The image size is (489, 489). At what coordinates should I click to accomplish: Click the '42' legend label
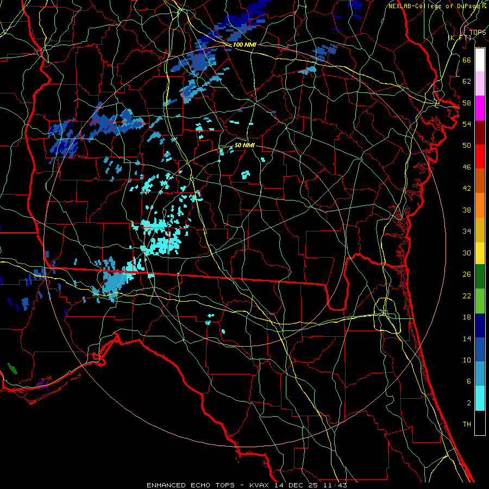[x=467, y=189]
